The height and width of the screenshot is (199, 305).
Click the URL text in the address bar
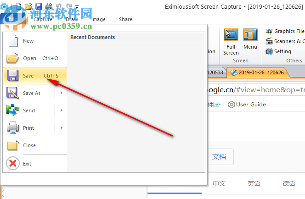click(256, 90)
